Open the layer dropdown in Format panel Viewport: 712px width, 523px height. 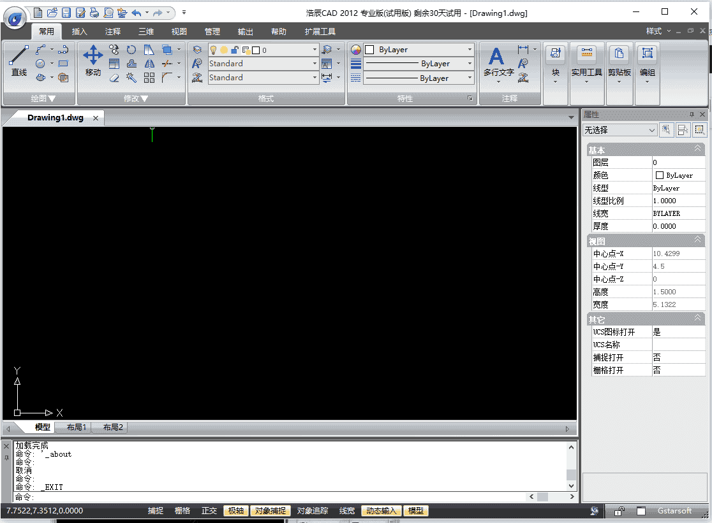pos(315,49)
